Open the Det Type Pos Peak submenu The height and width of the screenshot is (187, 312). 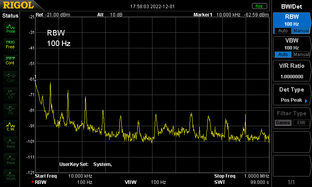(291, 95)
